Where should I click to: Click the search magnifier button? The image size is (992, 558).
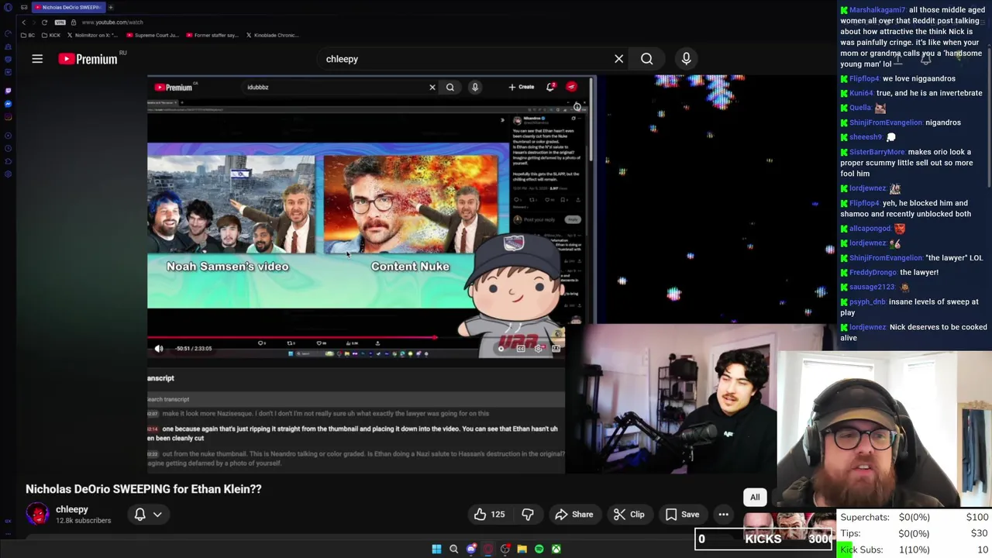(x=646, y=59)
